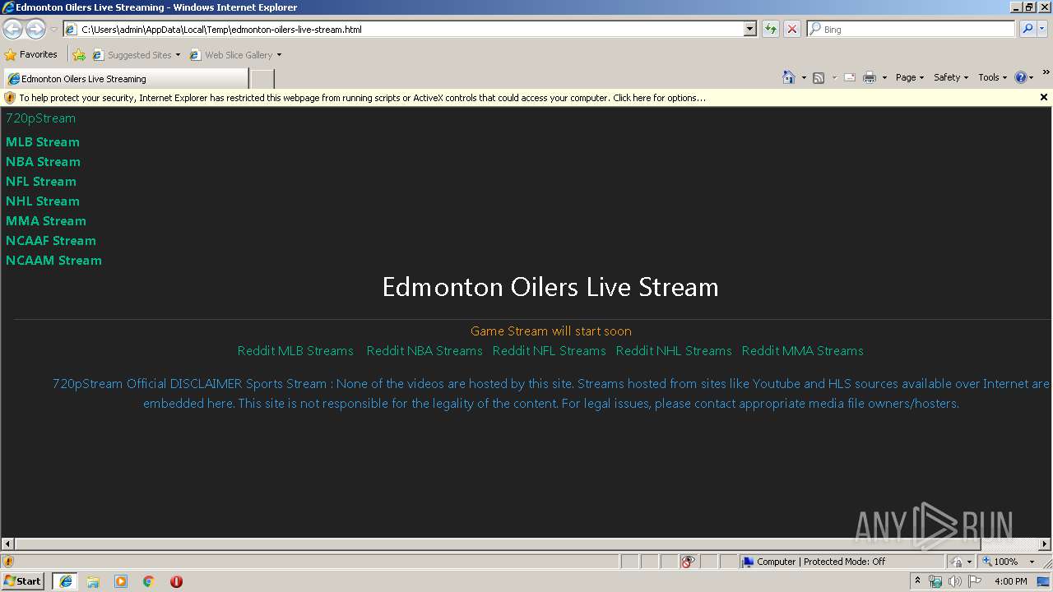This screenshot has width=1053, height=592.
Task: Open a new blank tab
Action: tap(262, 79)
